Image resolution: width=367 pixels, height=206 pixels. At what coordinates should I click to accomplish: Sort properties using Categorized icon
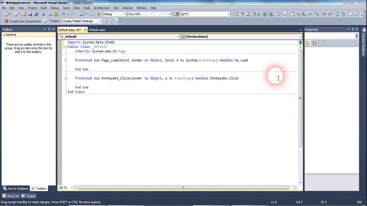click(x=308, y=43)
